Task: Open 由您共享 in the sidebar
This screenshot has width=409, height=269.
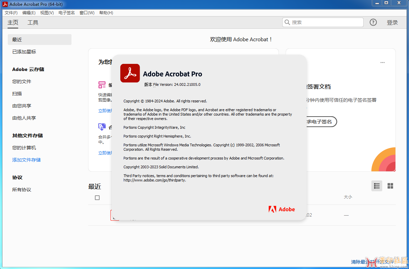Action: (22, 106)
